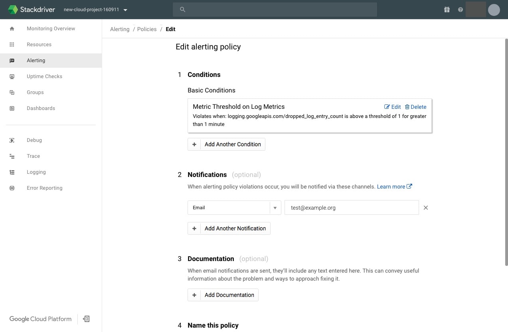The height and width of the screenshot is (332, 508).
Task: Open the help question mark icon
Action: click(461, 10)
